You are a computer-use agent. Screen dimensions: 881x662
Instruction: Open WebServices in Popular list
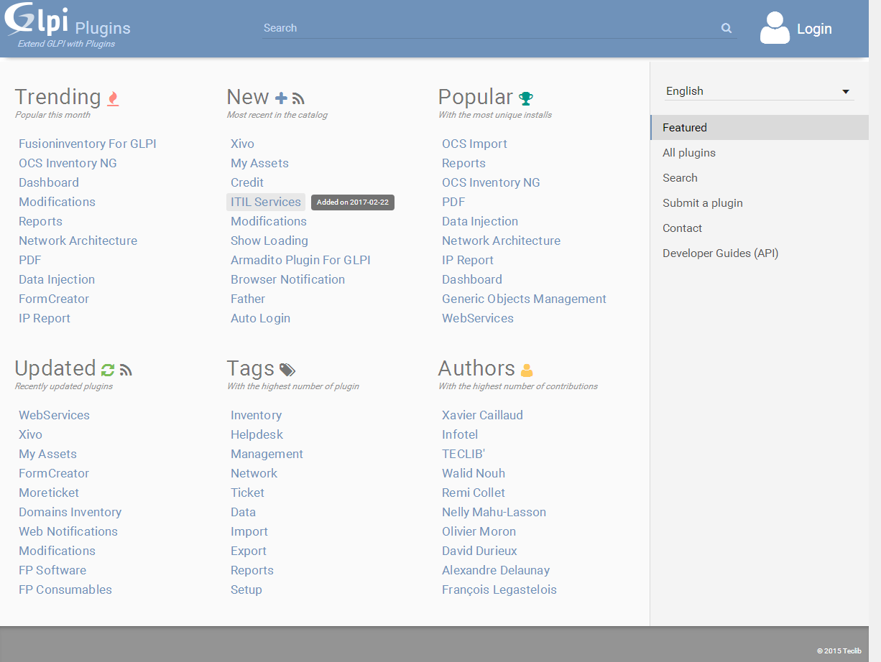(x=478, y=318)
